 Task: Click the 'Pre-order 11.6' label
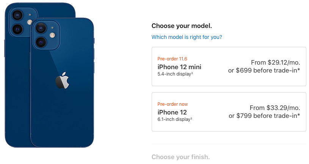[172, 59]
